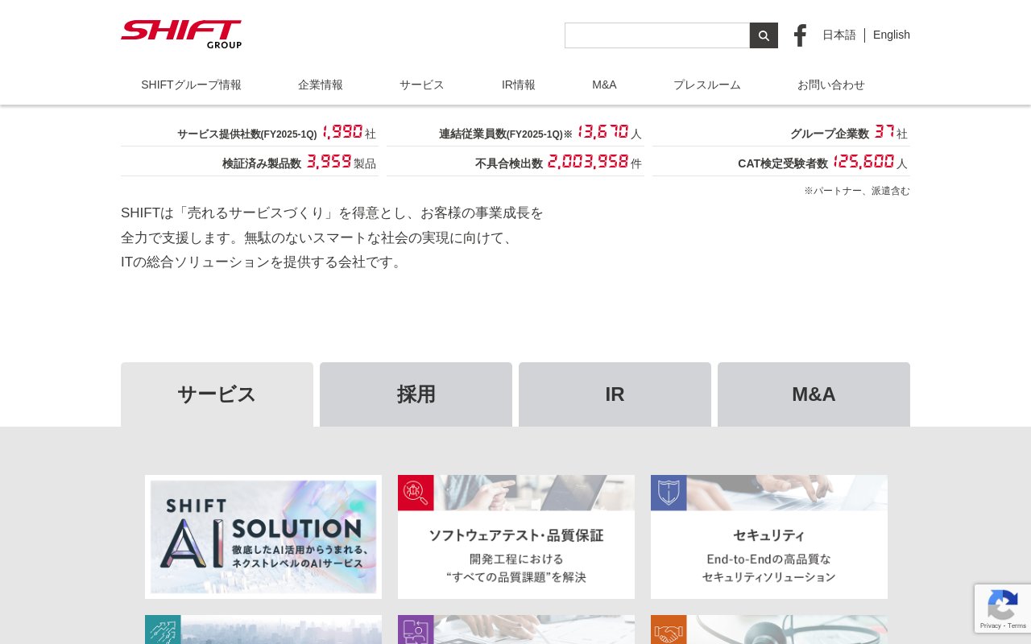
Task: Switch language to English
Action: coord(892,35)
